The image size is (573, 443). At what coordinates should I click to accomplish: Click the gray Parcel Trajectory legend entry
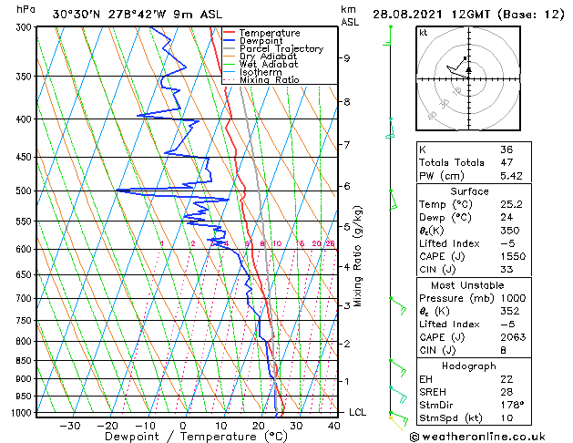coord(273,48)
